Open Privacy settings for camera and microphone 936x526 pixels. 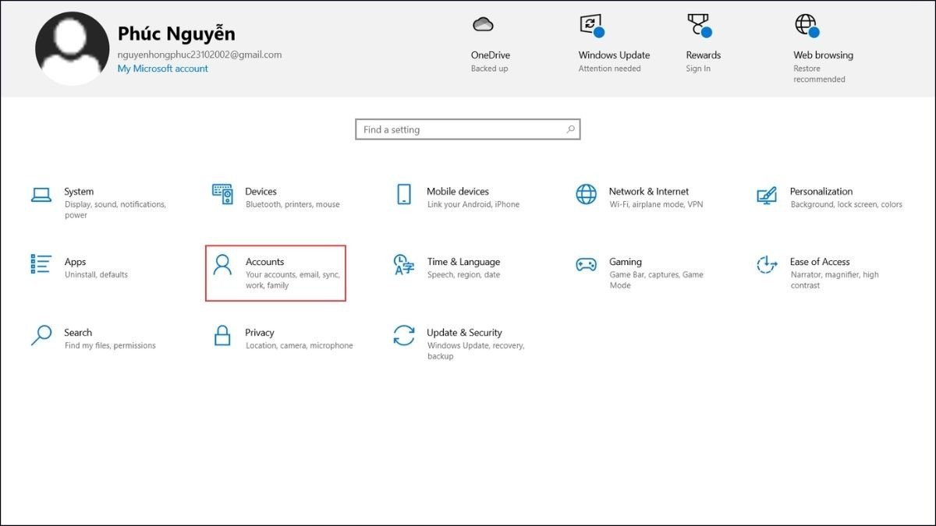(261, 332)
